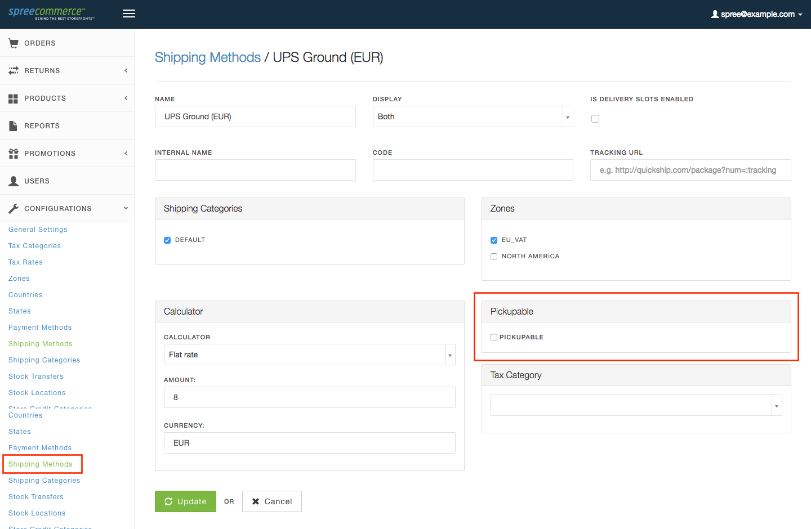811x529 pixels.
Task: Click the Spree Commerce logo
Action: coord(51,14)
